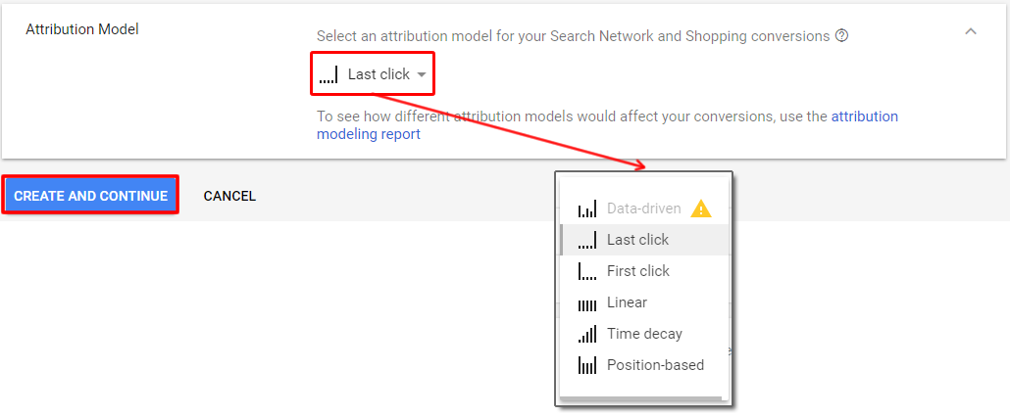This screenshot has height=417, width=1010.
Task: Click the Data-driven warning triangle icon
Action: tap(701, 208)
